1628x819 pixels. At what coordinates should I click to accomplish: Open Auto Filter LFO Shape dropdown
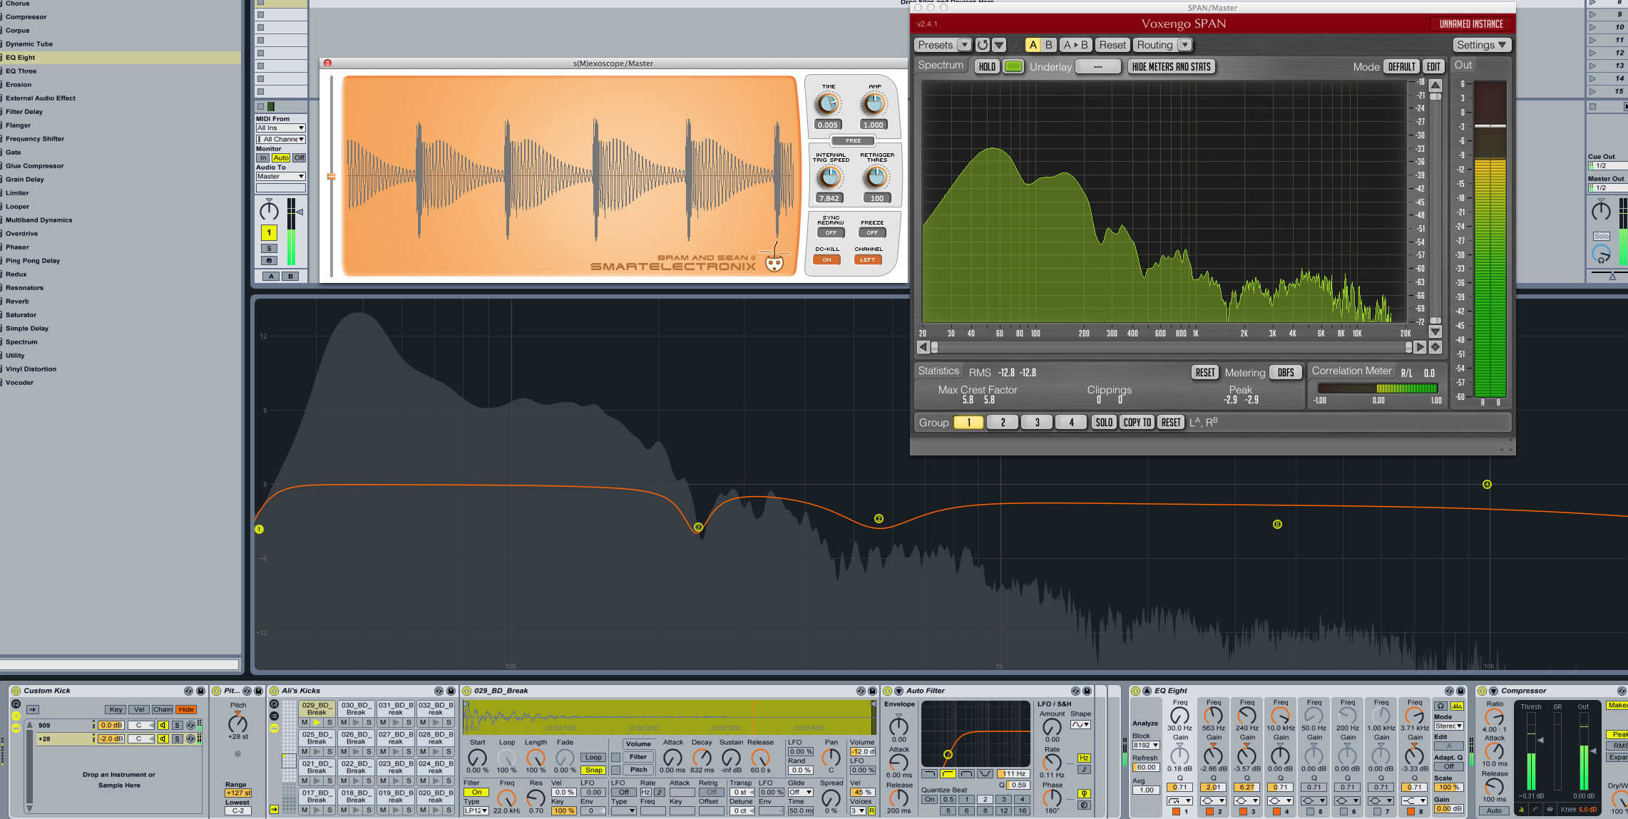(1080, 724)
